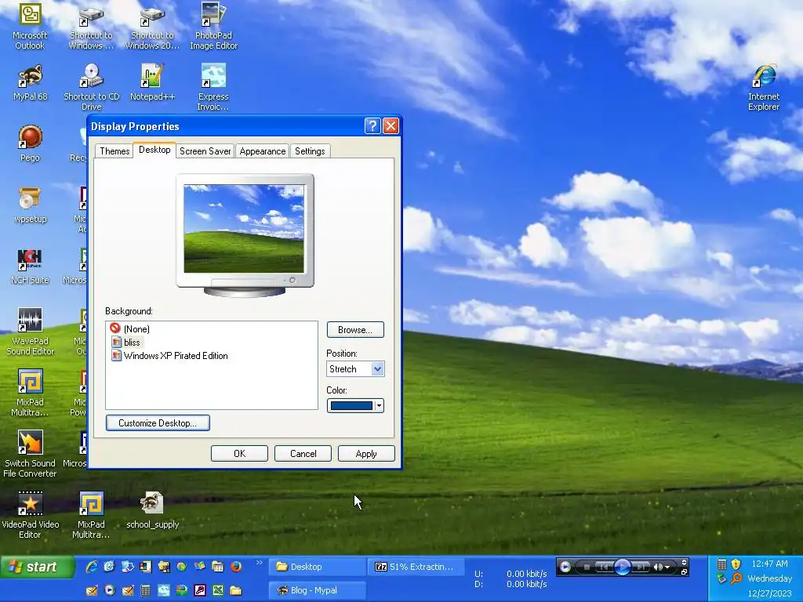Click the Browse... button
The height and width of the screenshot is (602, 803).
tap(355, 330)
